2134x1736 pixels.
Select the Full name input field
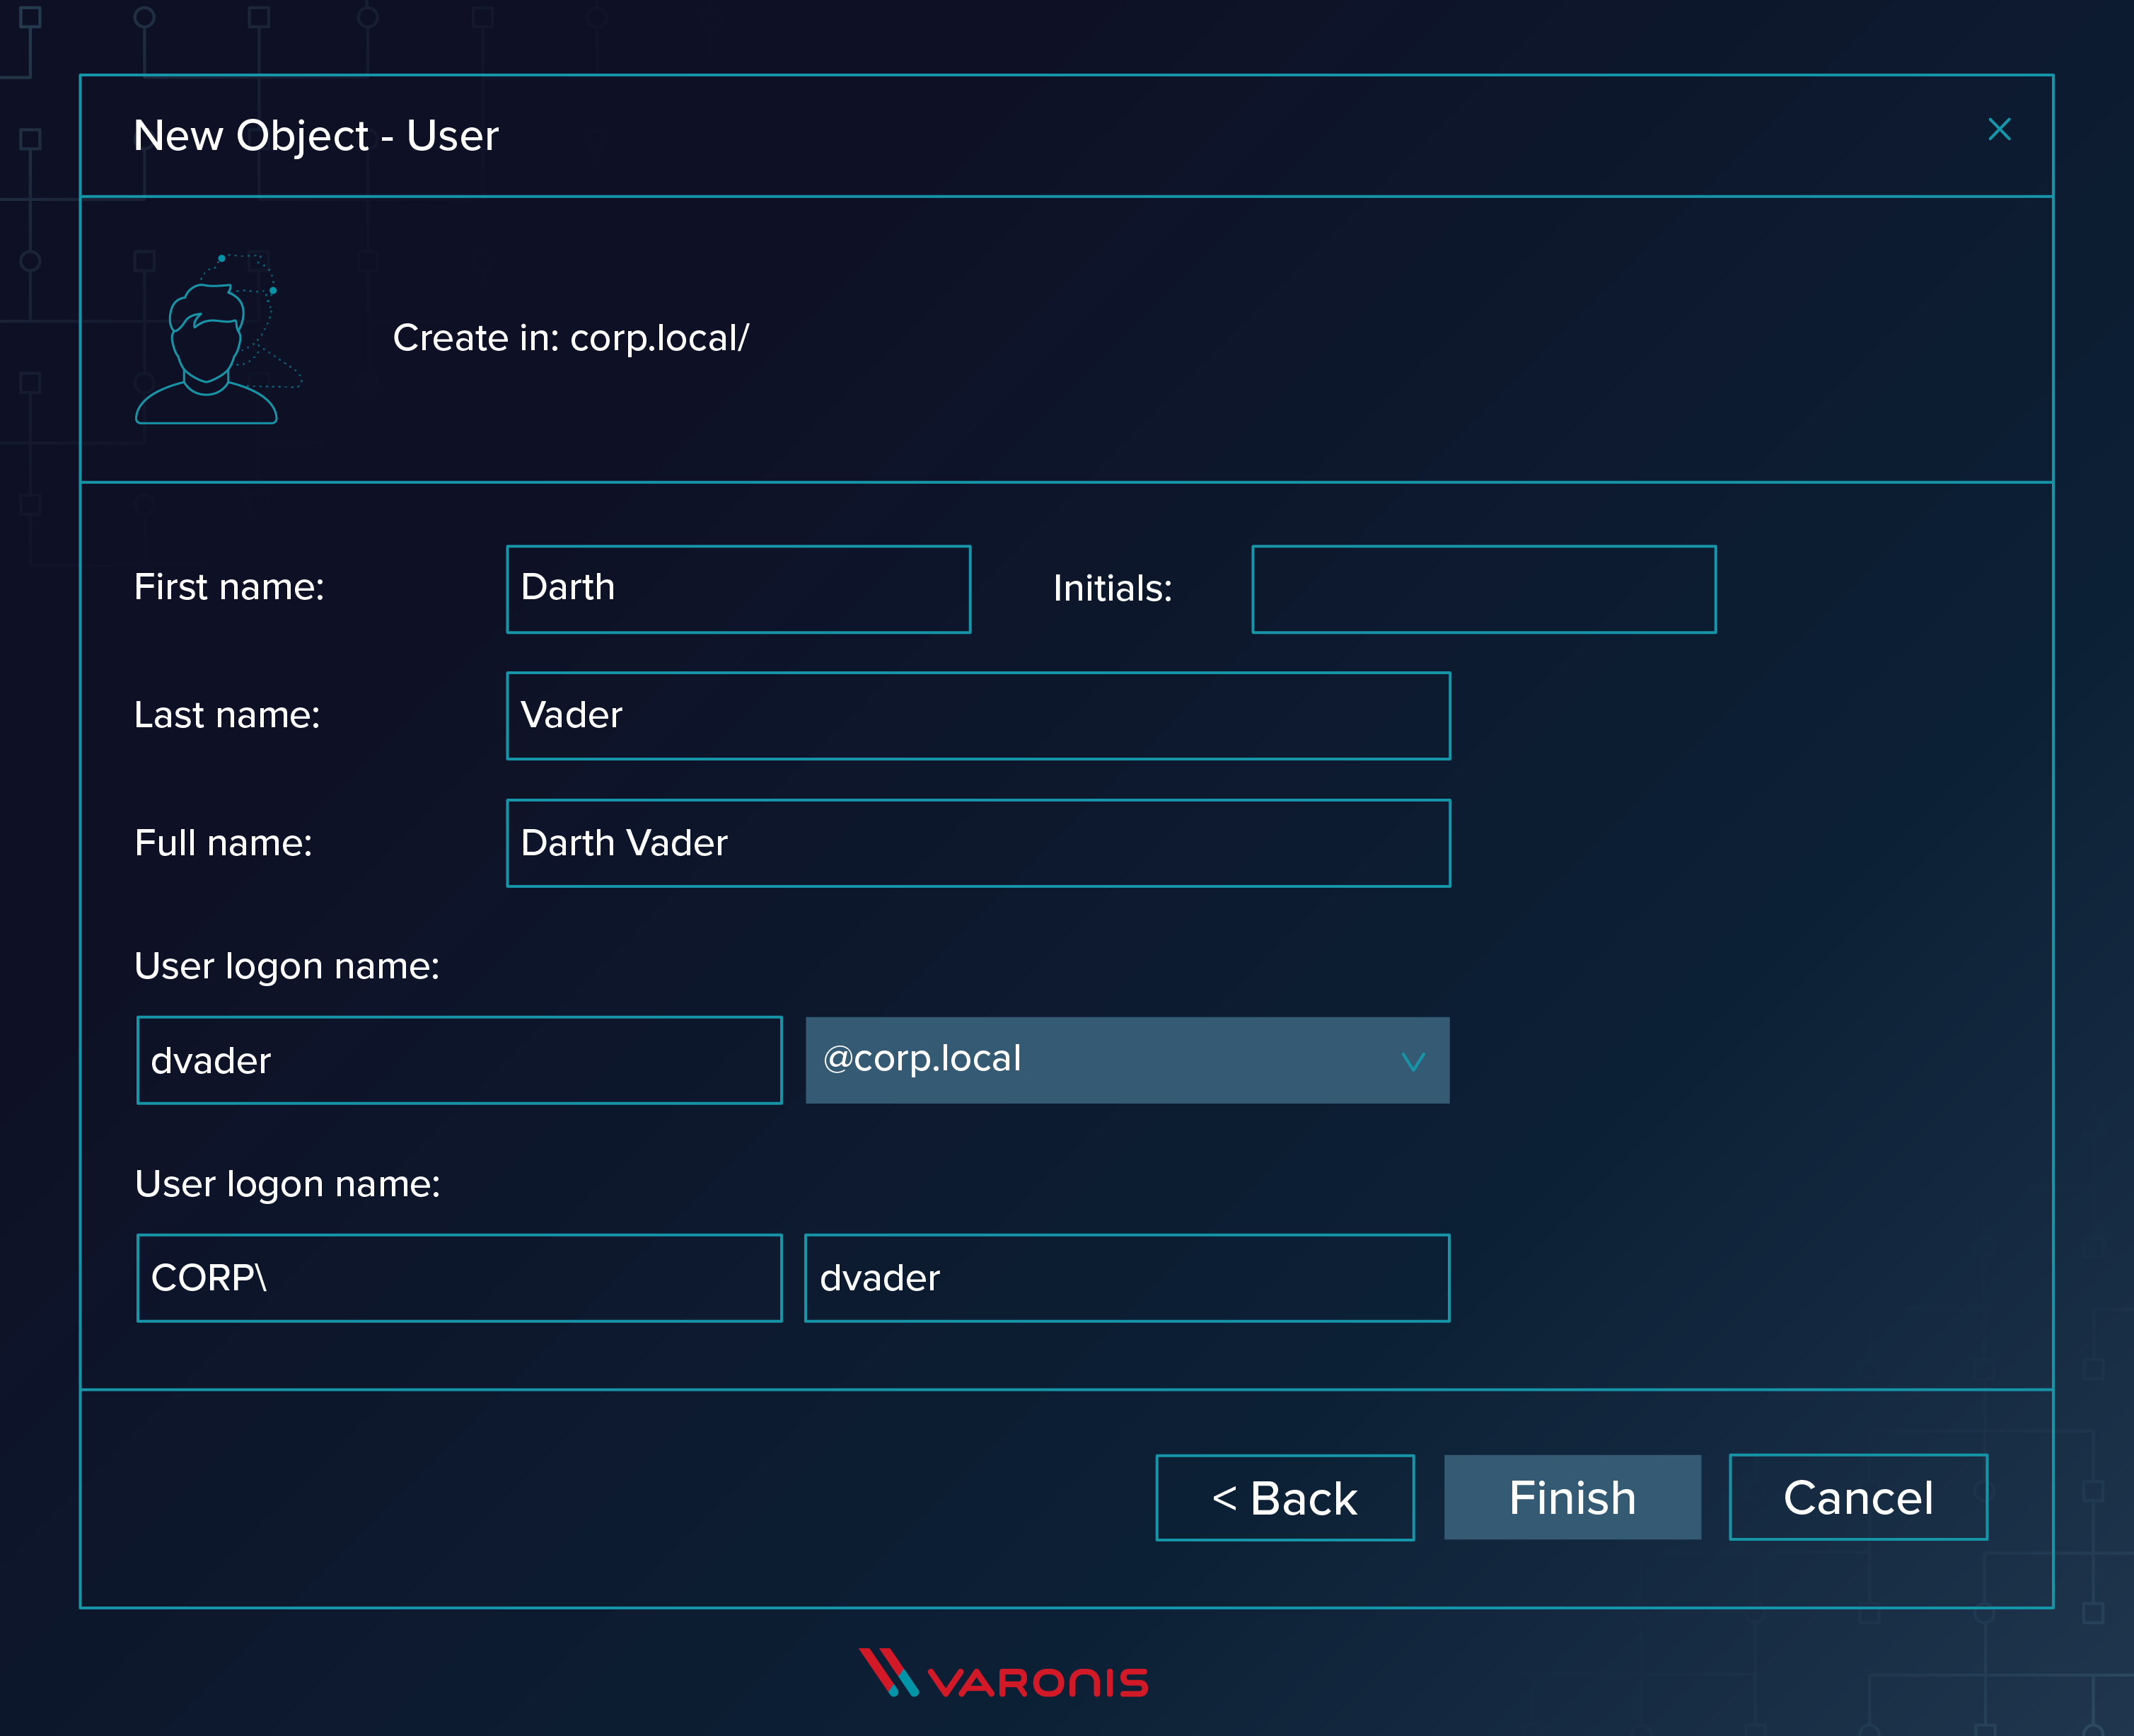coord(973,841)
